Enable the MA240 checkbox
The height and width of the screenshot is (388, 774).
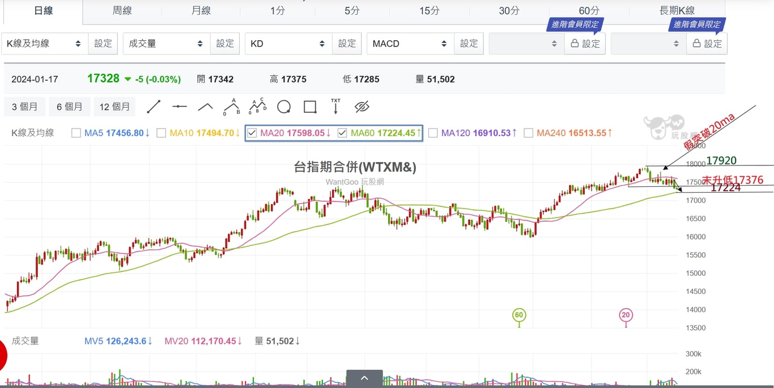(x=528, y=133)
